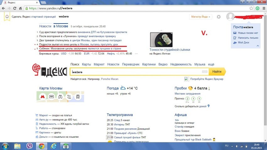Viewport: 267px width, 150px height.
Task: Click the green extension icon in toolbar
Action: tap(258, 8)
